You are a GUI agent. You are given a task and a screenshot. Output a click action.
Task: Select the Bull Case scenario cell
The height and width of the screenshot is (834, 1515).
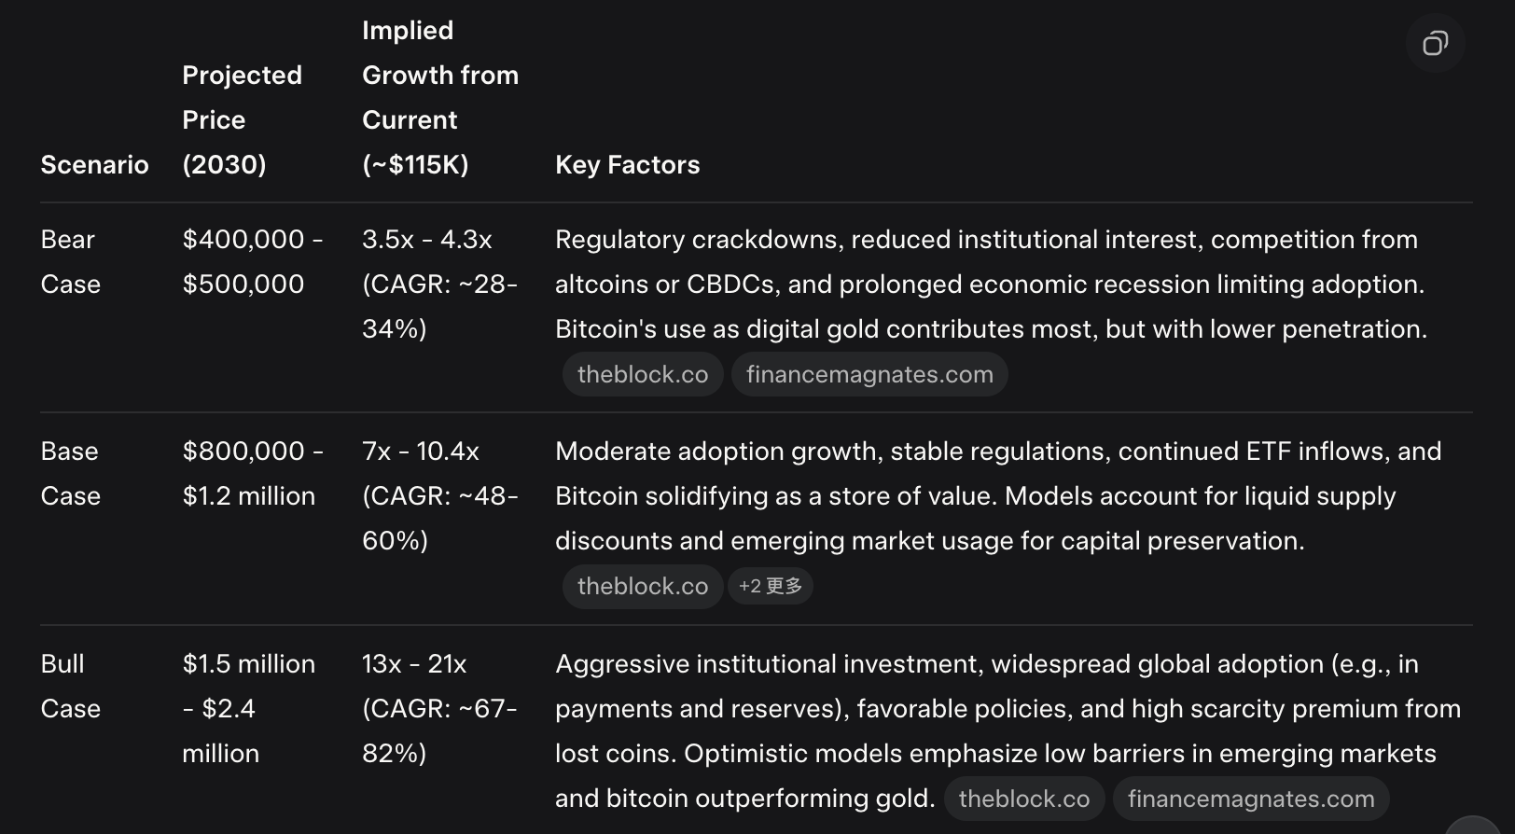tap(71, 686)
